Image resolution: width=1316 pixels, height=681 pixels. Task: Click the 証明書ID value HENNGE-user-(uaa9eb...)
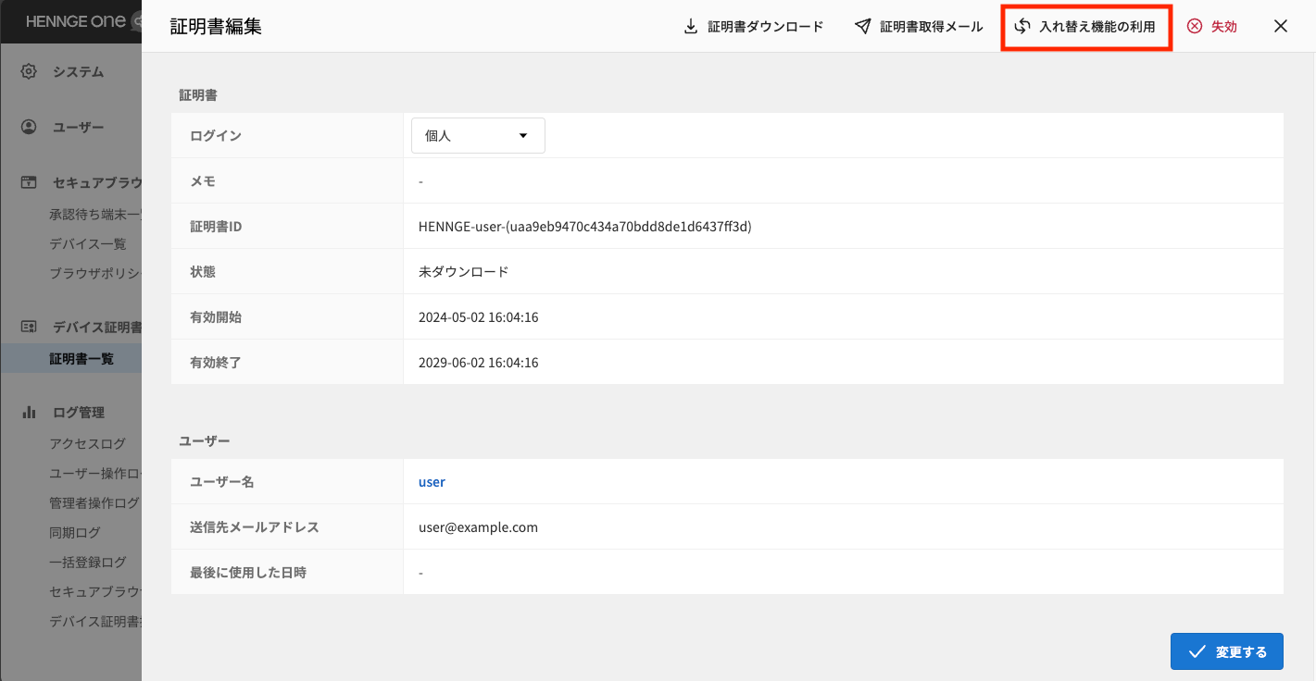tap(584, 226)
